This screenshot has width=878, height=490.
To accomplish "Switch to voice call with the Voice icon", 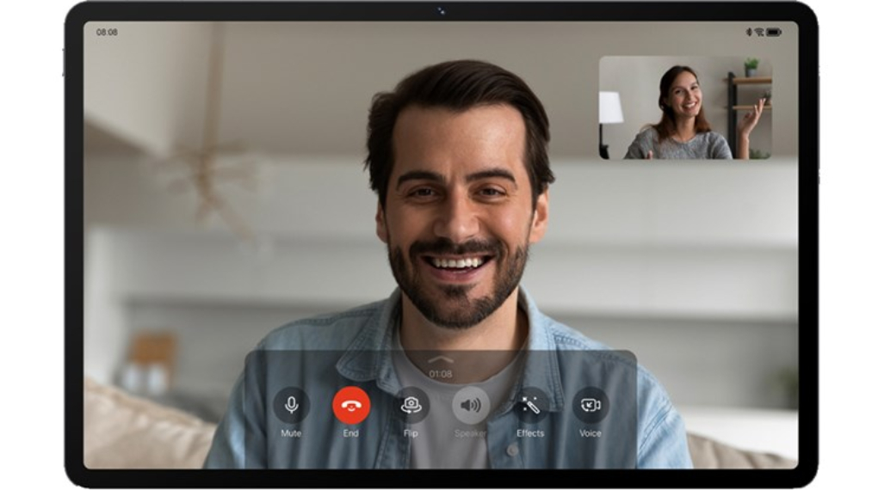I will (x=590, y=405).
